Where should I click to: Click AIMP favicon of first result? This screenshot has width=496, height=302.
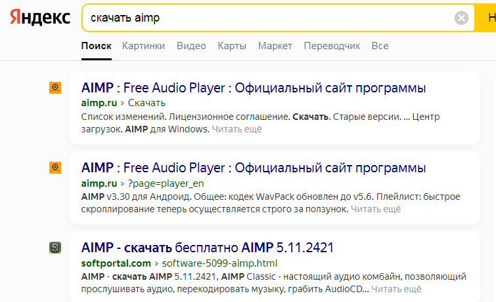(x=55, y=88)
